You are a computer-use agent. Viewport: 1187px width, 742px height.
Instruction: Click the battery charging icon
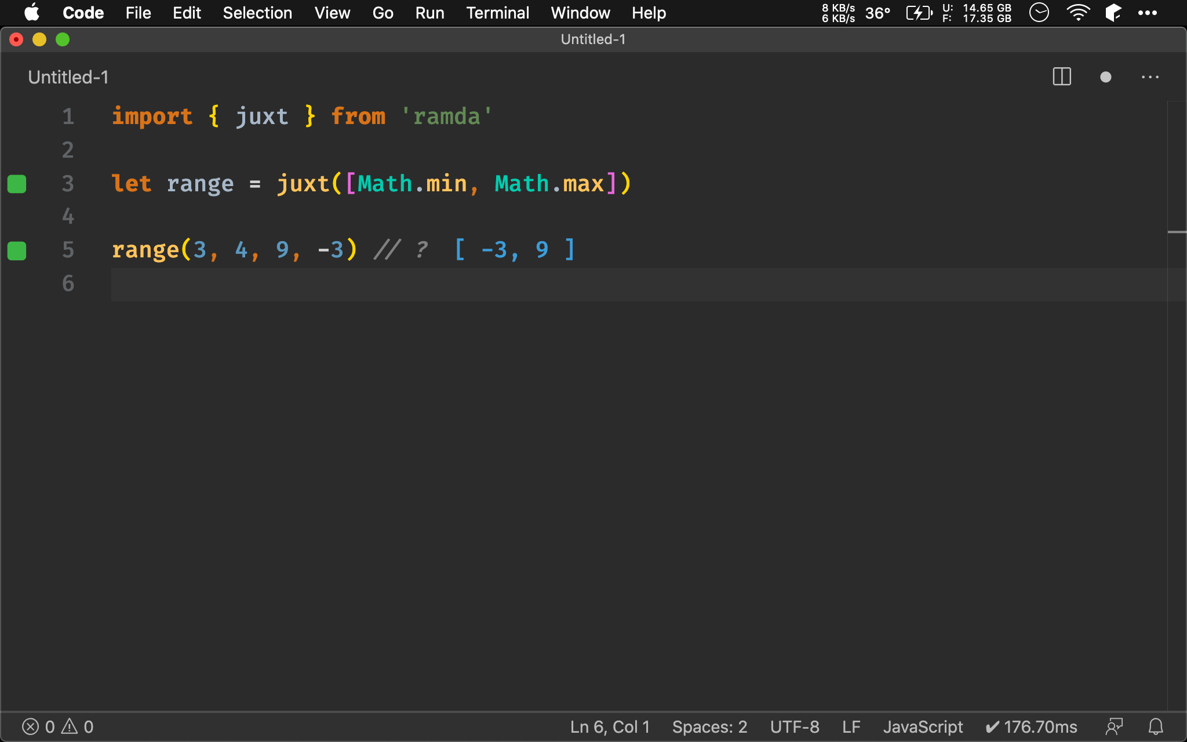tap(919, 13)
